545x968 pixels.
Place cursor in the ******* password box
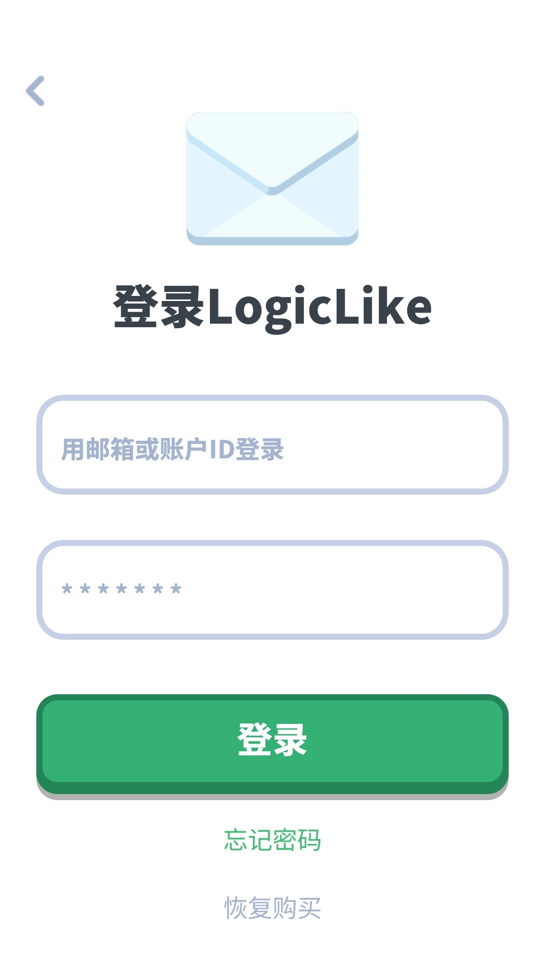coord(272,590)
